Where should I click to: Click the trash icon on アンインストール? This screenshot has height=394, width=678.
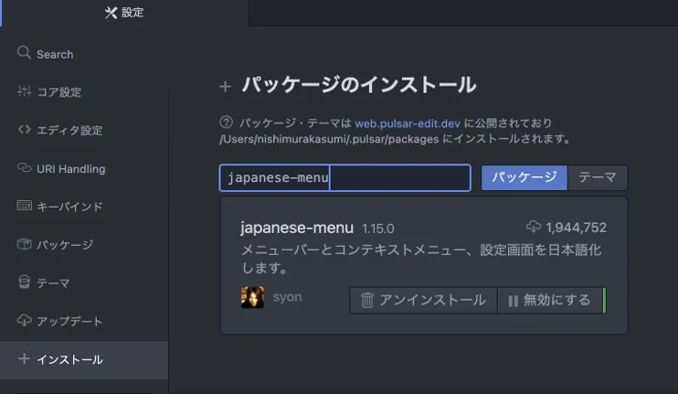tap(367, 300)
